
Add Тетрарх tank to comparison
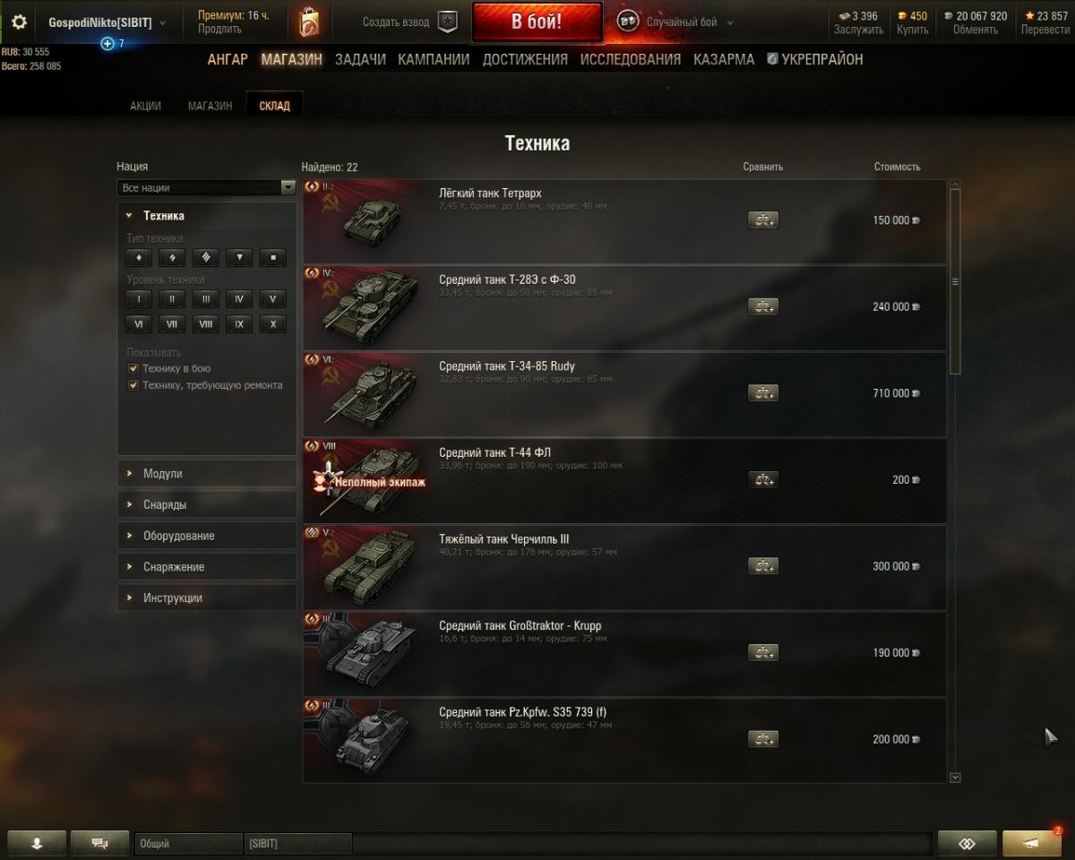pyautogui.click(x=763, y=220)
